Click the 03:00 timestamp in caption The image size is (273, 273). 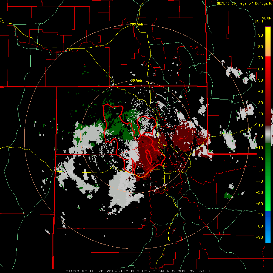point(203,271)
